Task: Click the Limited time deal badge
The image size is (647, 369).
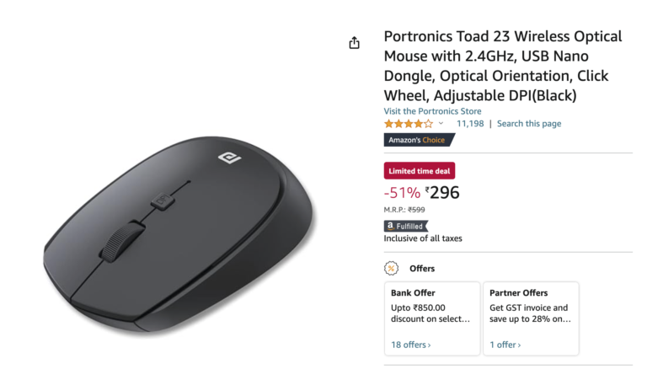Action: [x=419, y=171]
